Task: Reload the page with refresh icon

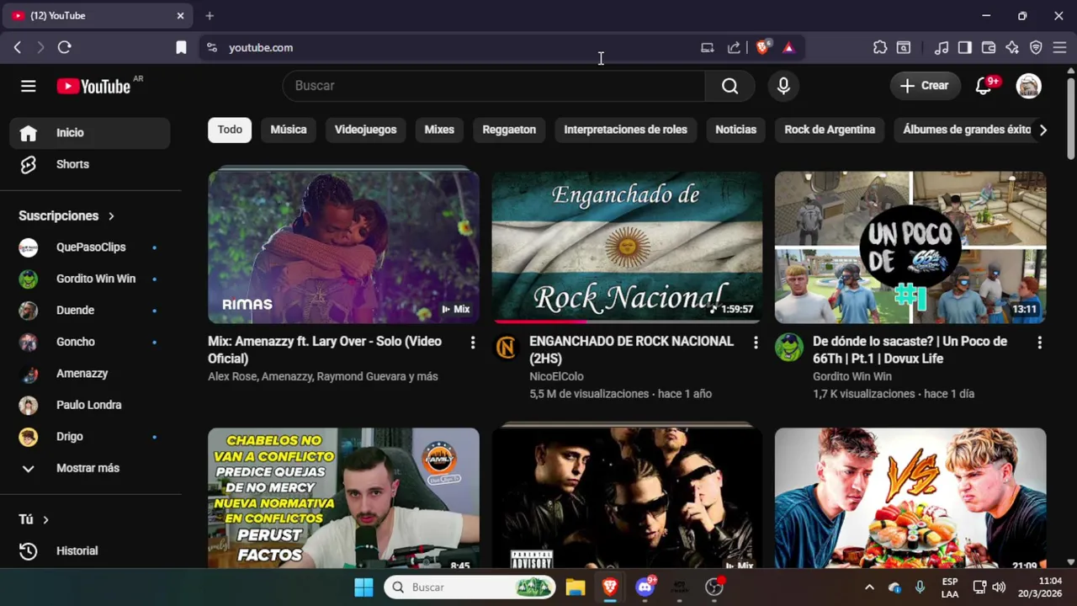Action: 64,48
